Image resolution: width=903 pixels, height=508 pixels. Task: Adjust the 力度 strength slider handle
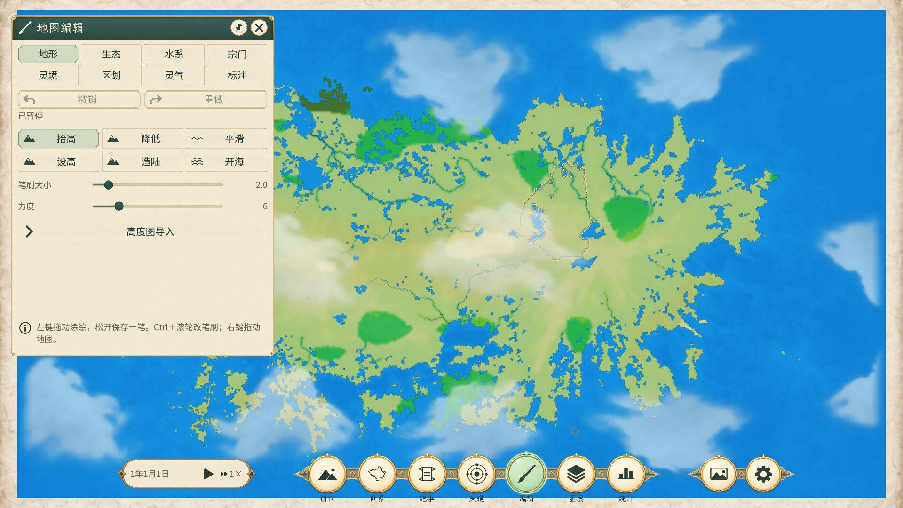tap(119, 206)
